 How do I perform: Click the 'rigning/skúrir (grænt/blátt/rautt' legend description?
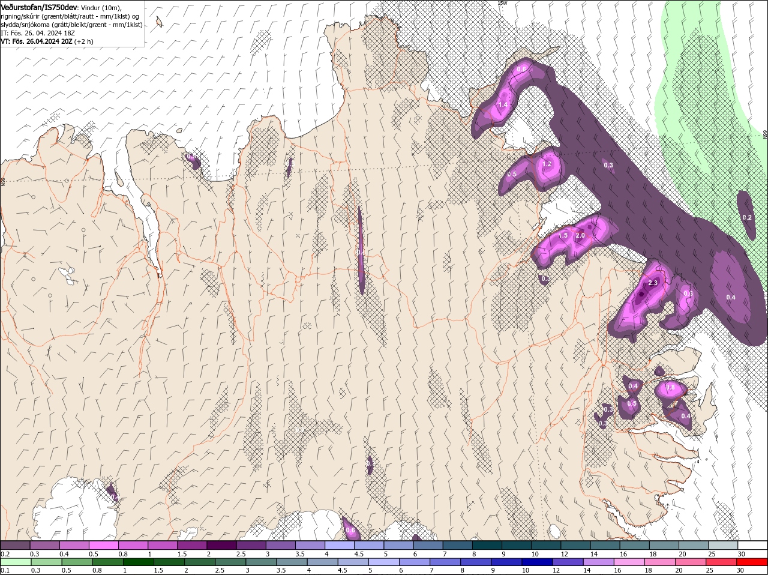[x=50, y=16]
